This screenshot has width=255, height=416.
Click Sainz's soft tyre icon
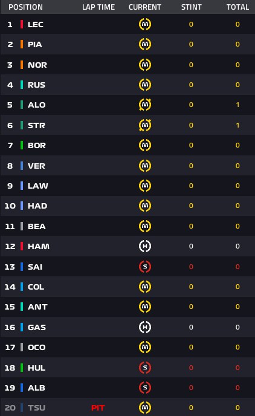(x=145, y=267)
